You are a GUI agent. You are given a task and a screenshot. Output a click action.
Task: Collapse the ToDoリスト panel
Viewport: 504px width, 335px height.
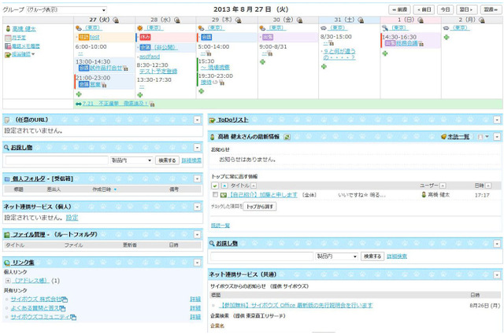[x=497, y=120]
